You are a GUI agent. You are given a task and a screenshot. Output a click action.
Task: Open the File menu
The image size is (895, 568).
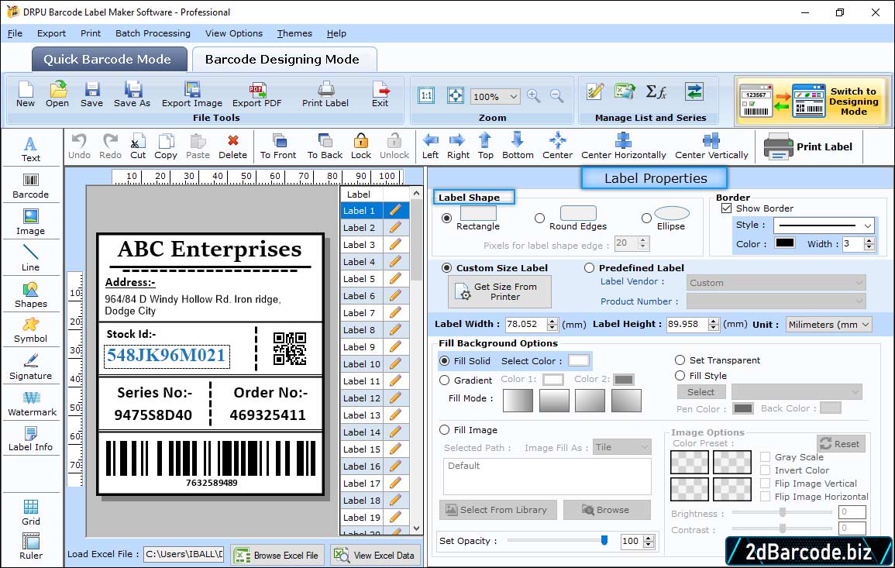[x=15, y=33]
